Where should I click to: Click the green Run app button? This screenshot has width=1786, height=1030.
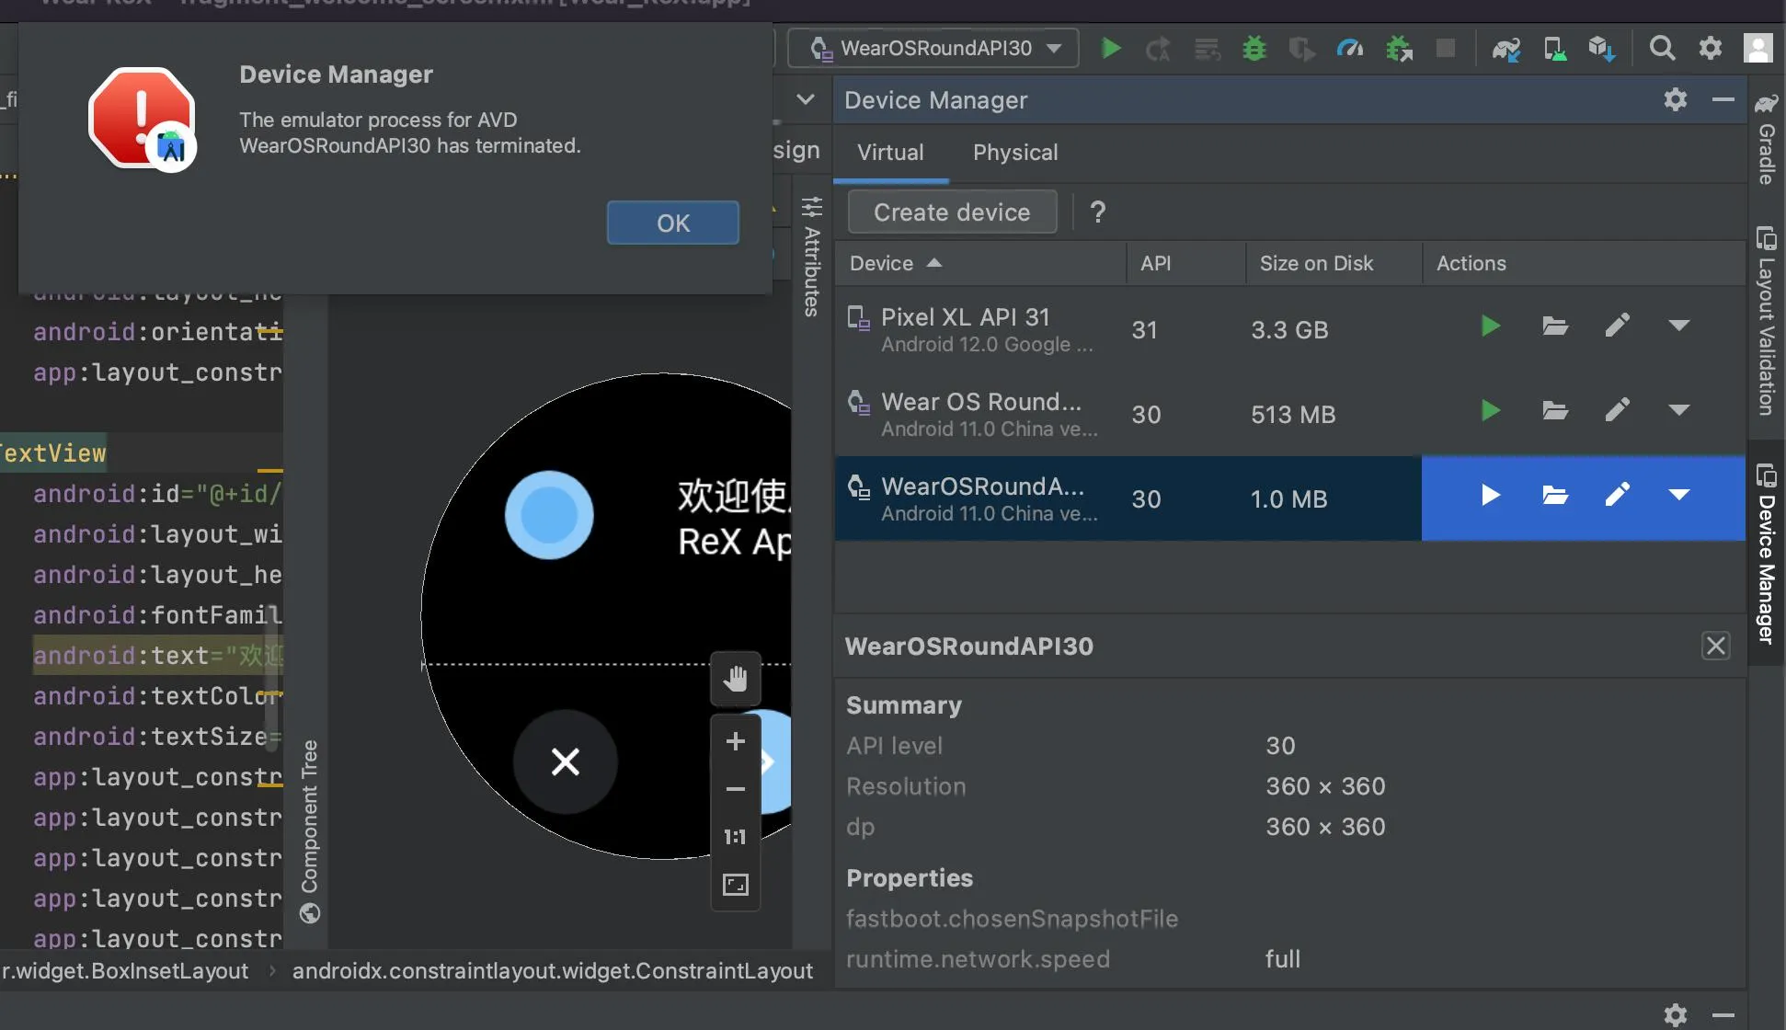coord(1111,48)
